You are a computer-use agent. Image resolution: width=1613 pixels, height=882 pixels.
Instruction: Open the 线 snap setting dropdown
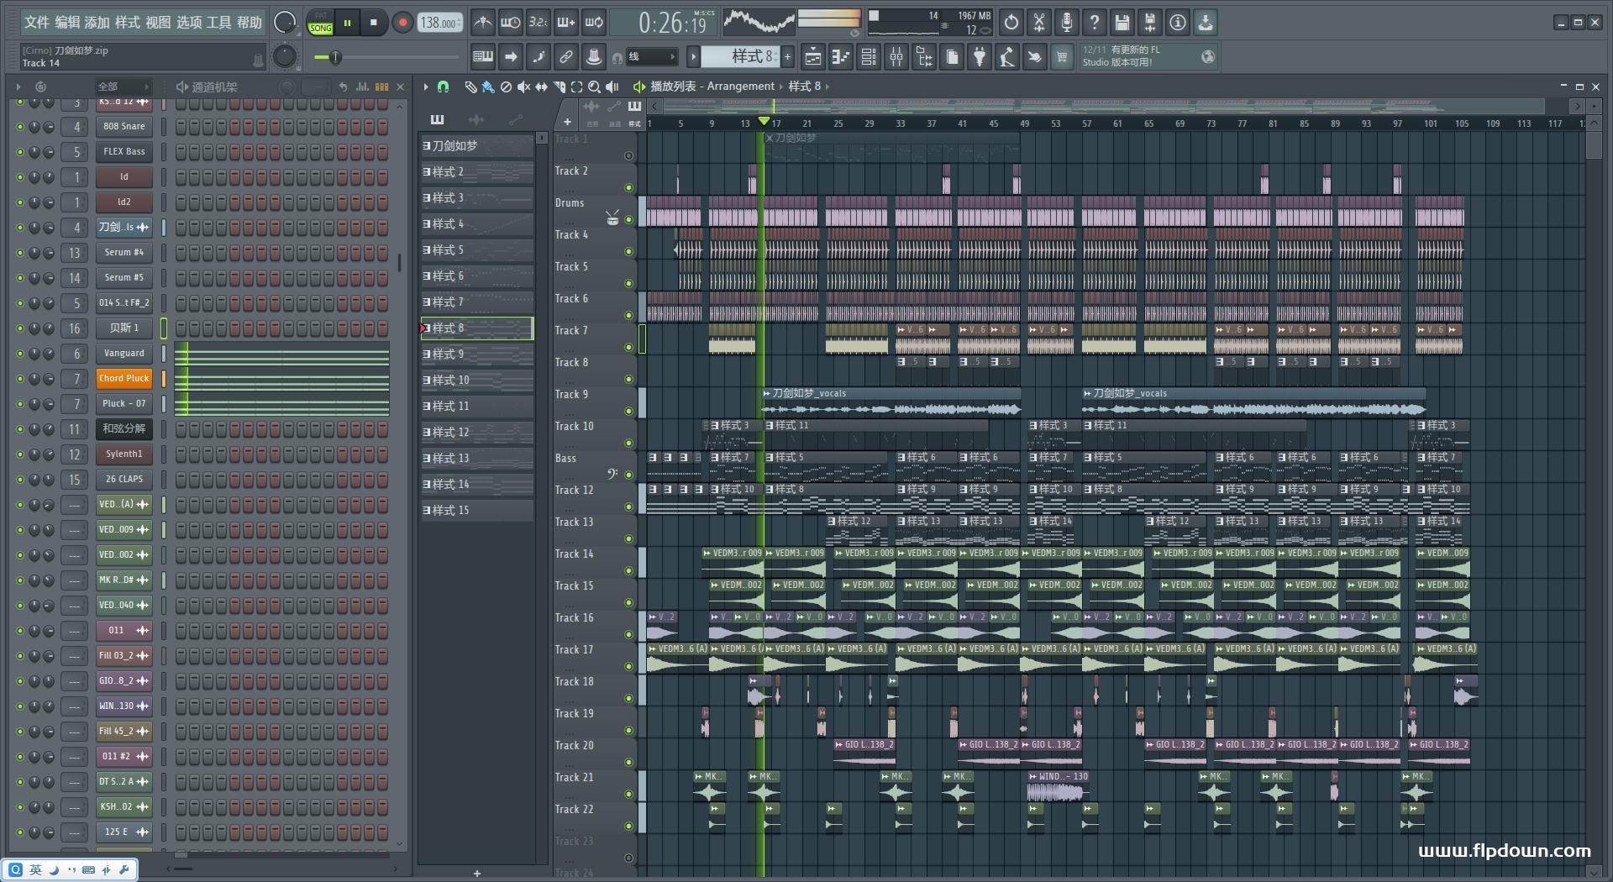coord(652,57)
